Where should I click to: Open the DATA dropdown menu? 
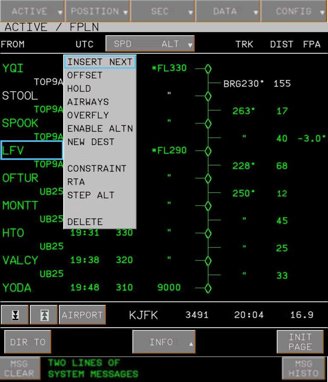228,11
